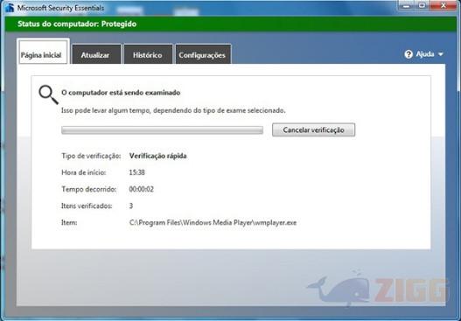This screenshot has width=461, height=321.
Task: Maximize the Security Essentials window
Action: (x=423, y=5)
